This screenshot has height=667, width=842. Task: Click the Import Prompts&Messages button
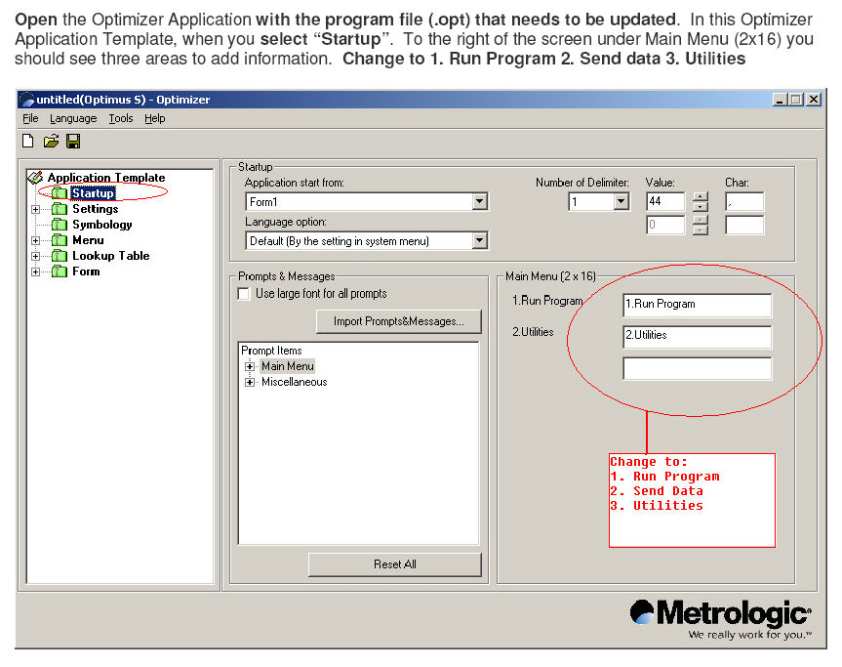click(x=399, y=321)
